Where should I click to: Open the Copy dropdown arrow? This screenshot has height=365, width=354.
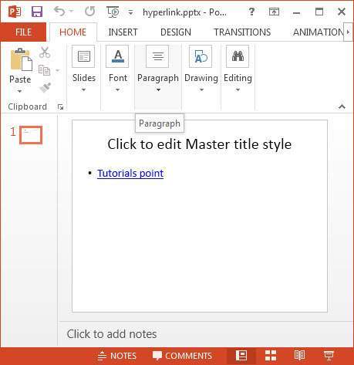[58, 70]
